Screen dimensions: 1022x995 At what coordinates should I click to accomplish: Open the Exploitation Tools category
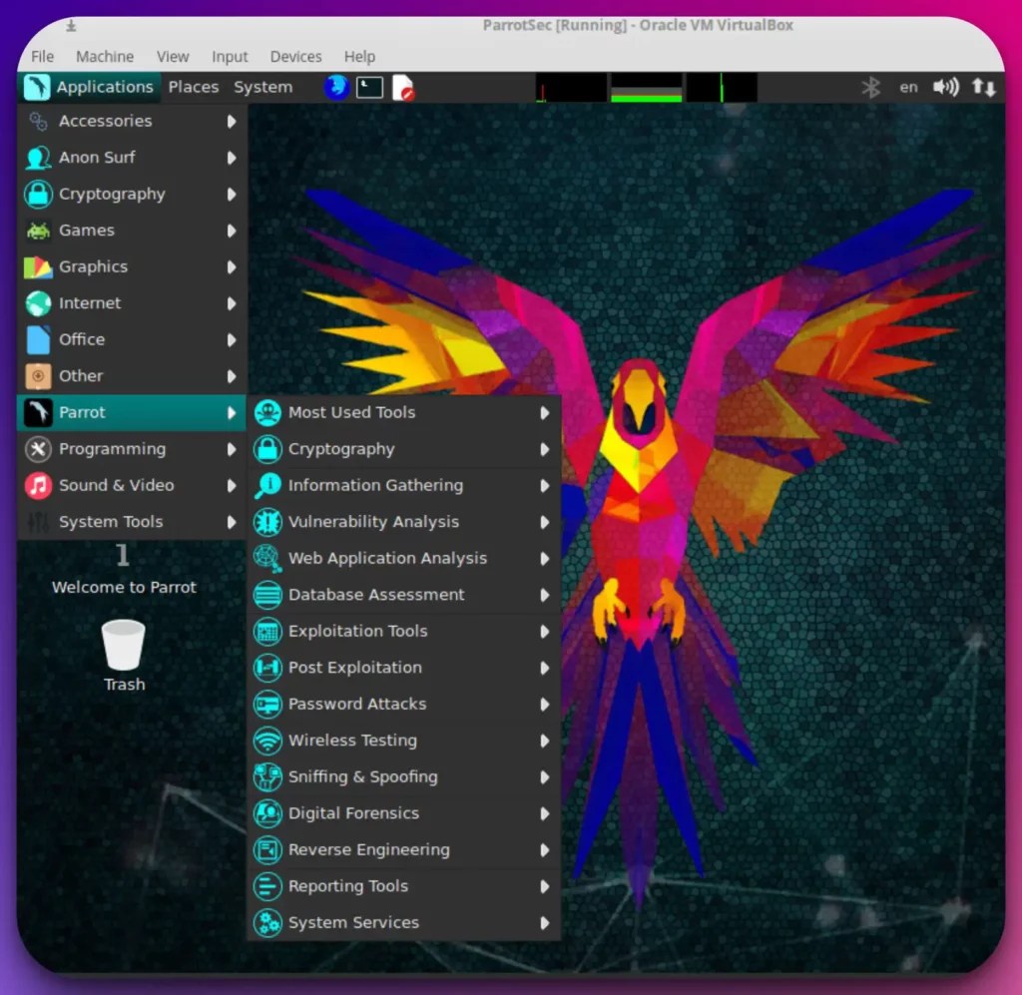[x=356, y=631]
